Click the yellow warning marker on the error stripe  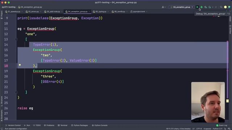coord(227,101)
